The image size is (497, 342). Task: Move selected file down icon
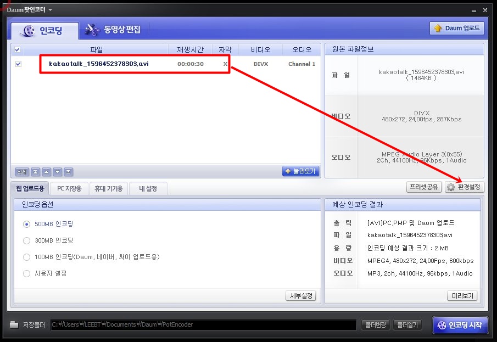tap(57, 172)
